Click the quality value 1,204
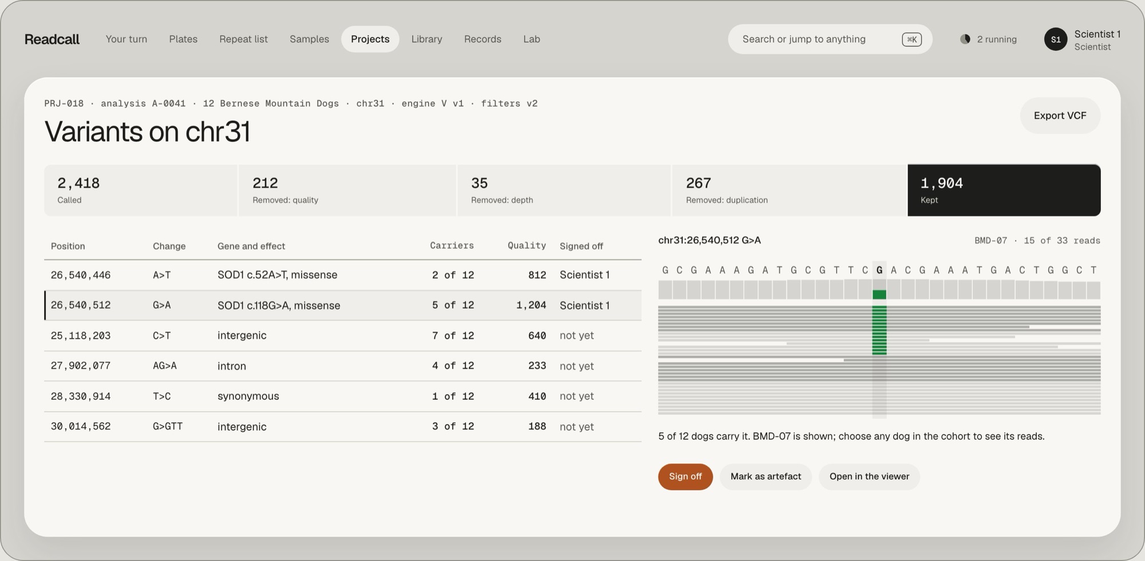This screenshot has width=1145, height=561. (x=531, y=305)
